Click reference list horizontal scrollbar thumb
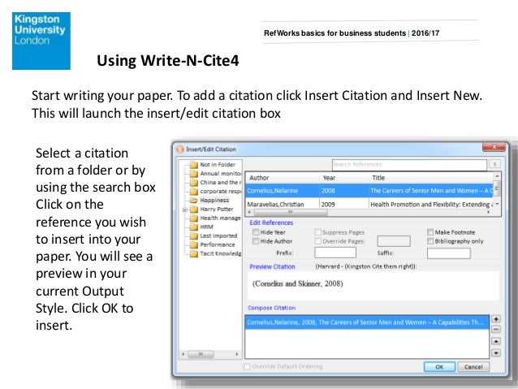The width and height of the screenshot is (518, 389). pos(291,212)
